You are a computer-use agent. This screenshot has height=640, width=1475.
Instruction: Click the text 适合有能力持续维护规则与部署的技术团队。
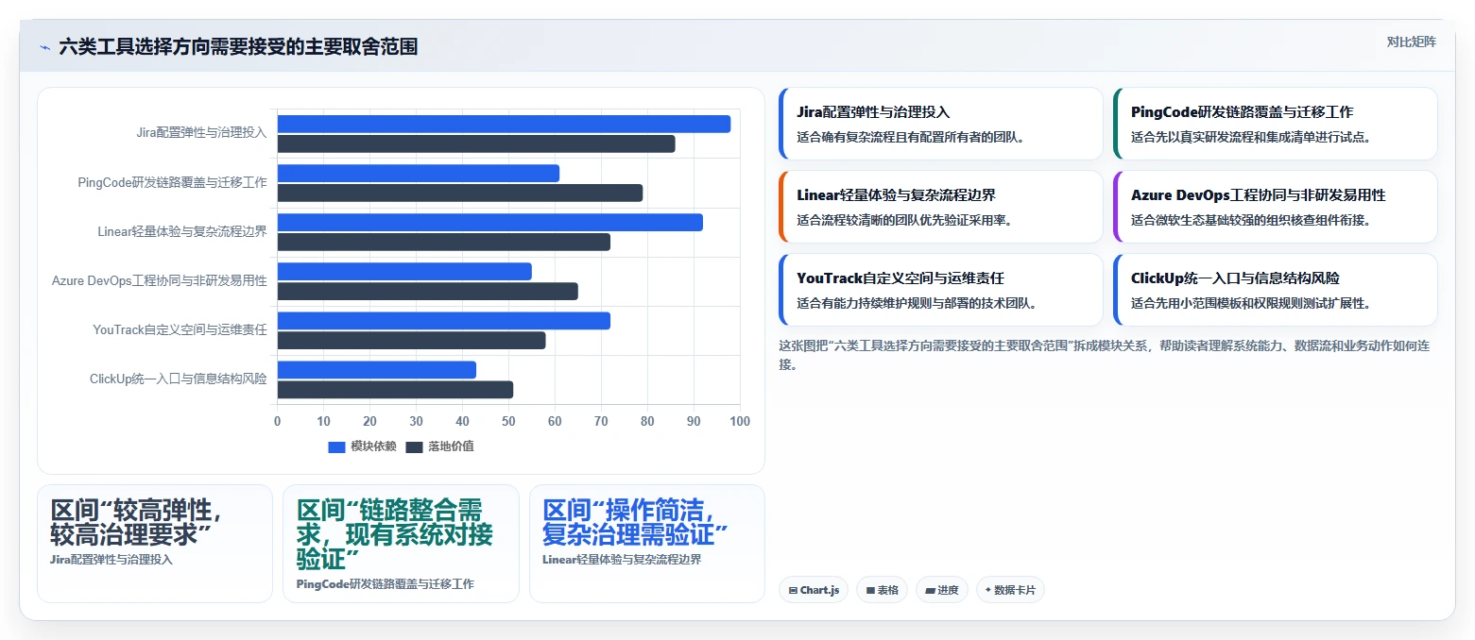point(918,303)
